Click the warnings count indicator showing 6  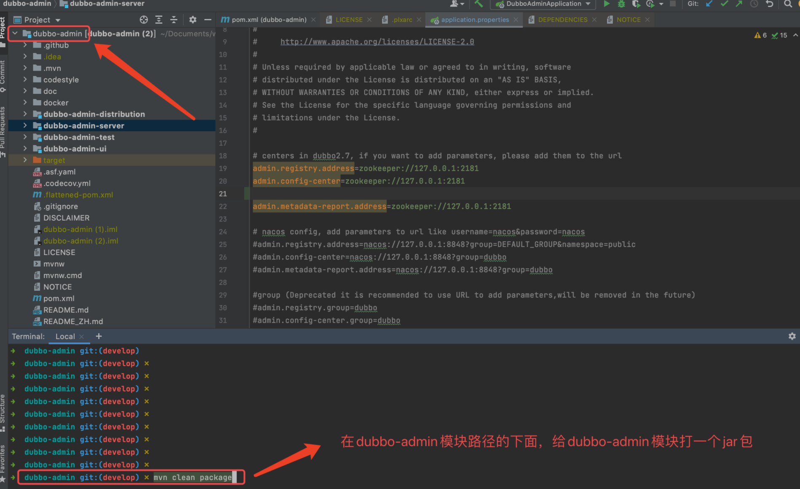pyautogui.click(x=760, y=35)
